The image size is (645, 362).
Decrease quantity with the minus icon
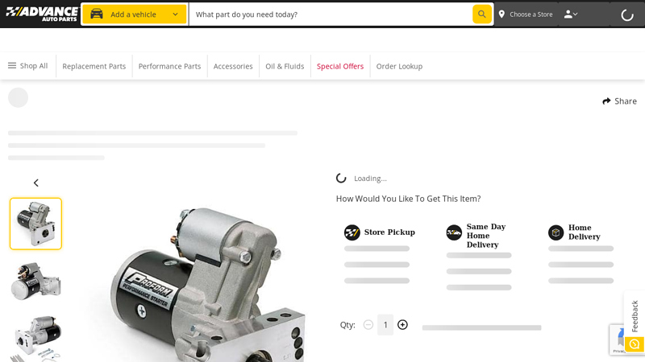pos(368,325)
